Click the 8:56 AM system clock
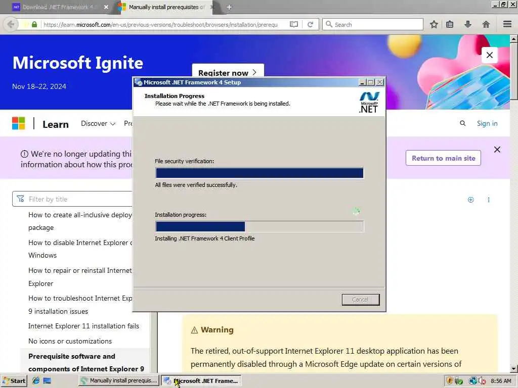Screen dimensions: 518x388 pos(501,381)
